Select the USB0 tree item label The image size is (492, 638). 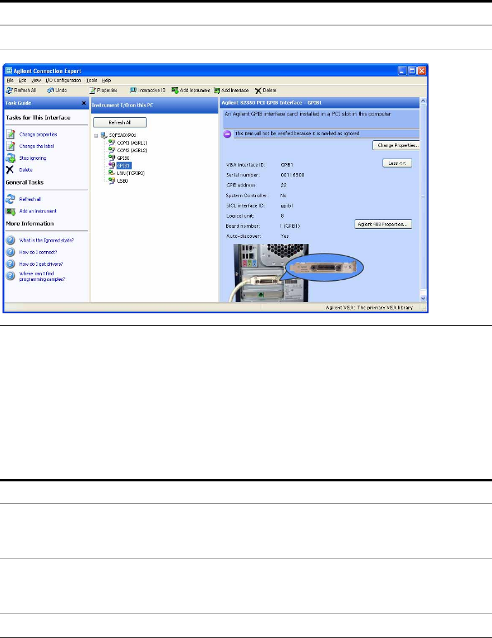(x=122, y=181)
